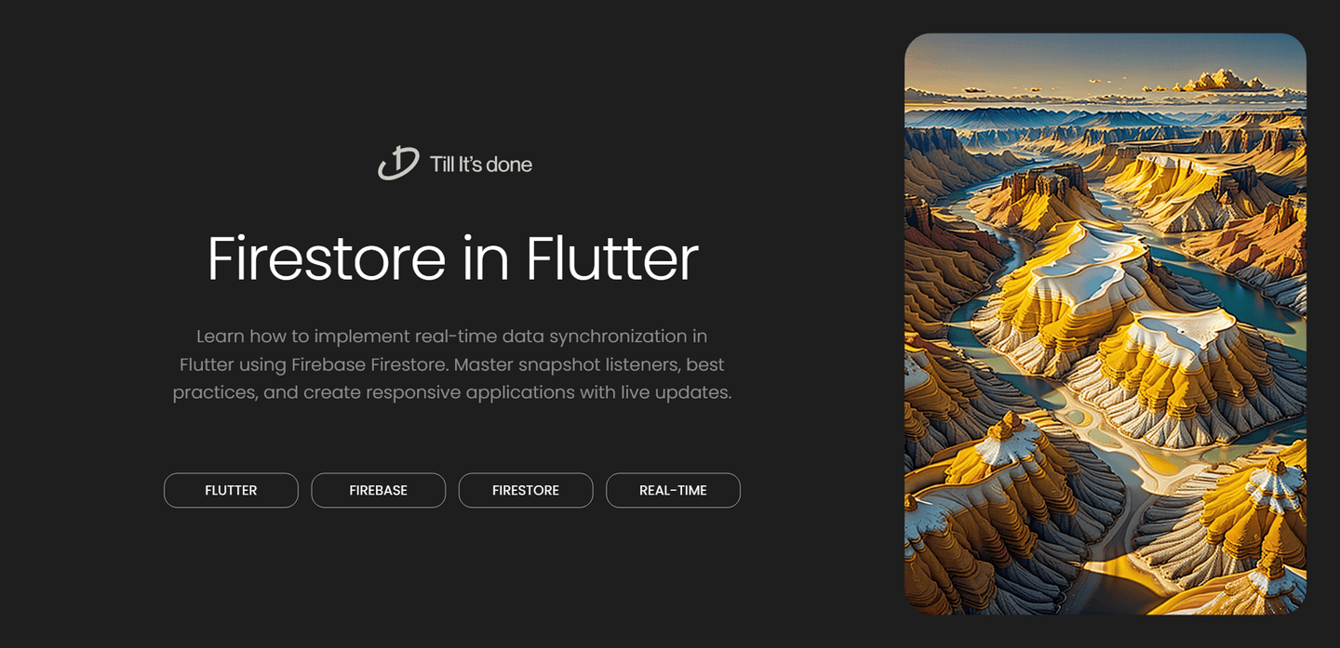Choose the FIREBASE tag pill
The height and width of the screenshot is (648, 1340).
coord(378,490)
